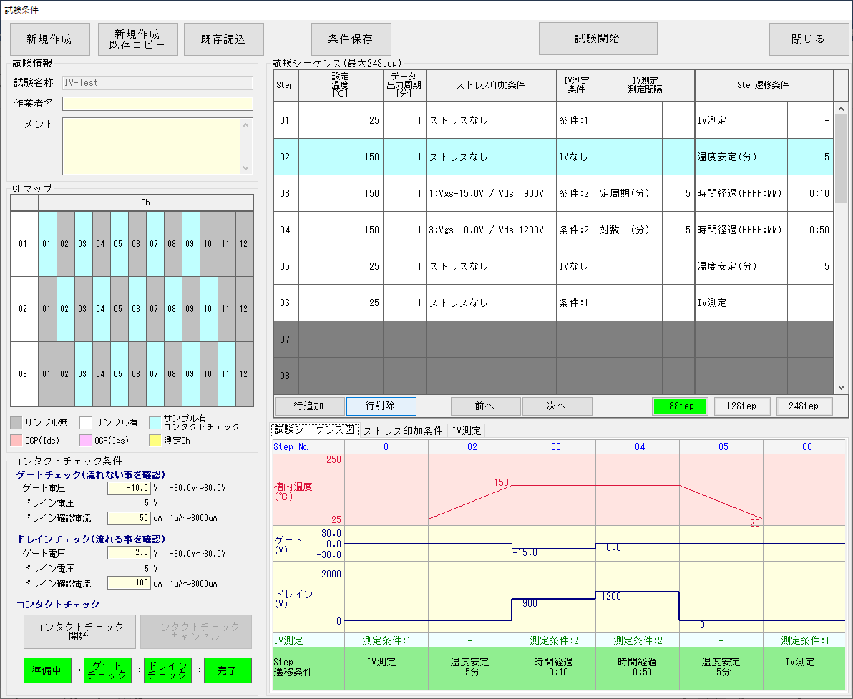The height and width of the screenshot is (699, 853).
Task: Go to next with 次へ
Action: [x=557, y=406]
